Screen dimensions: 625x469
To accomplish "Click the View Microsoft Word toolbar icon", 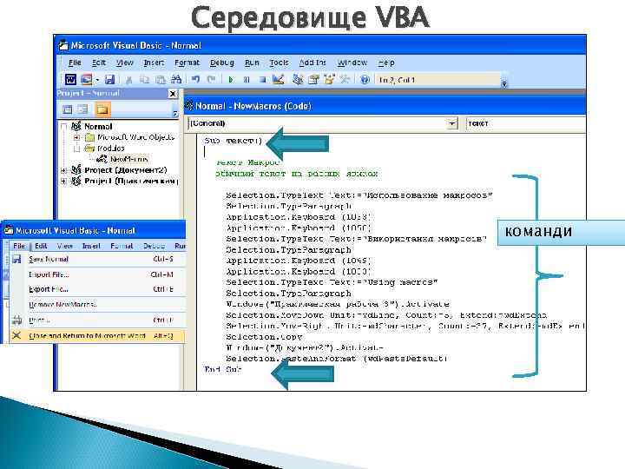I will point(70,80).
